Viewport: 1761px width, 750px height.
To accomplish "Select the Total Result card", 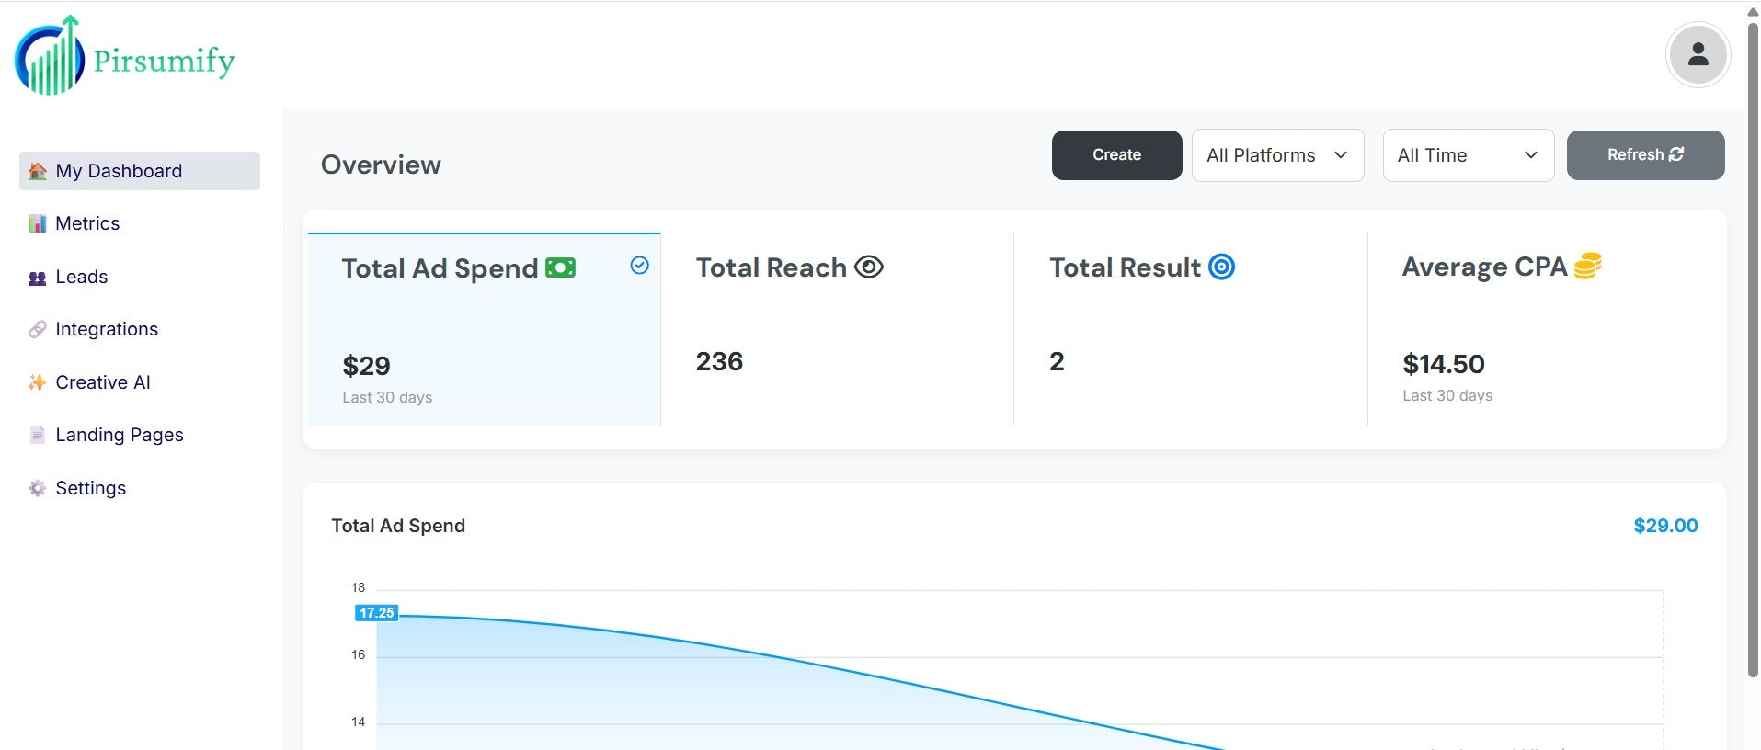I will pos(1191,329).
